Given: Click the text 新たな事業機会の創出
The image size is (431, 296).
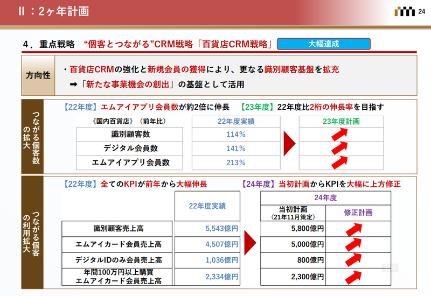Looking at the screenshot, I should point(128,84).
